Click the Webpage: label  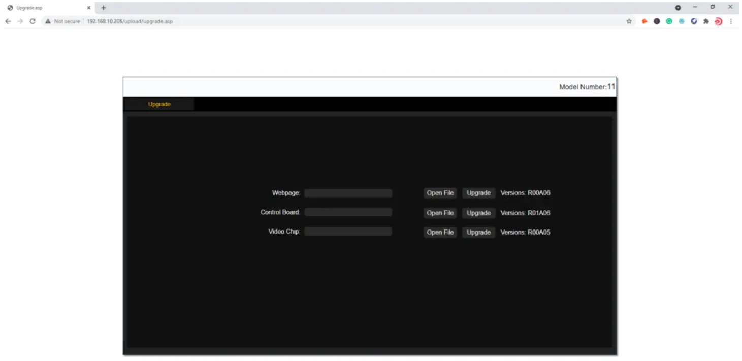(x=286, y=193)
